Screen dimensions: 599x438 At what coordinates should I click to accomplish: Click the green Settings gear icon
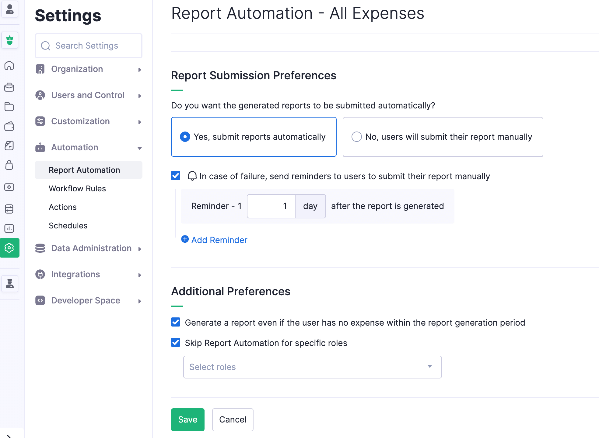[x=9, y=248]
